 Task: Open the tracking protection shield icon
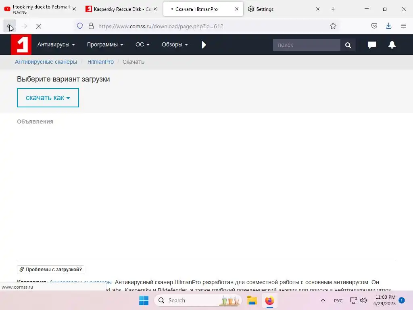pyautogui.click(x=80, y=26)
